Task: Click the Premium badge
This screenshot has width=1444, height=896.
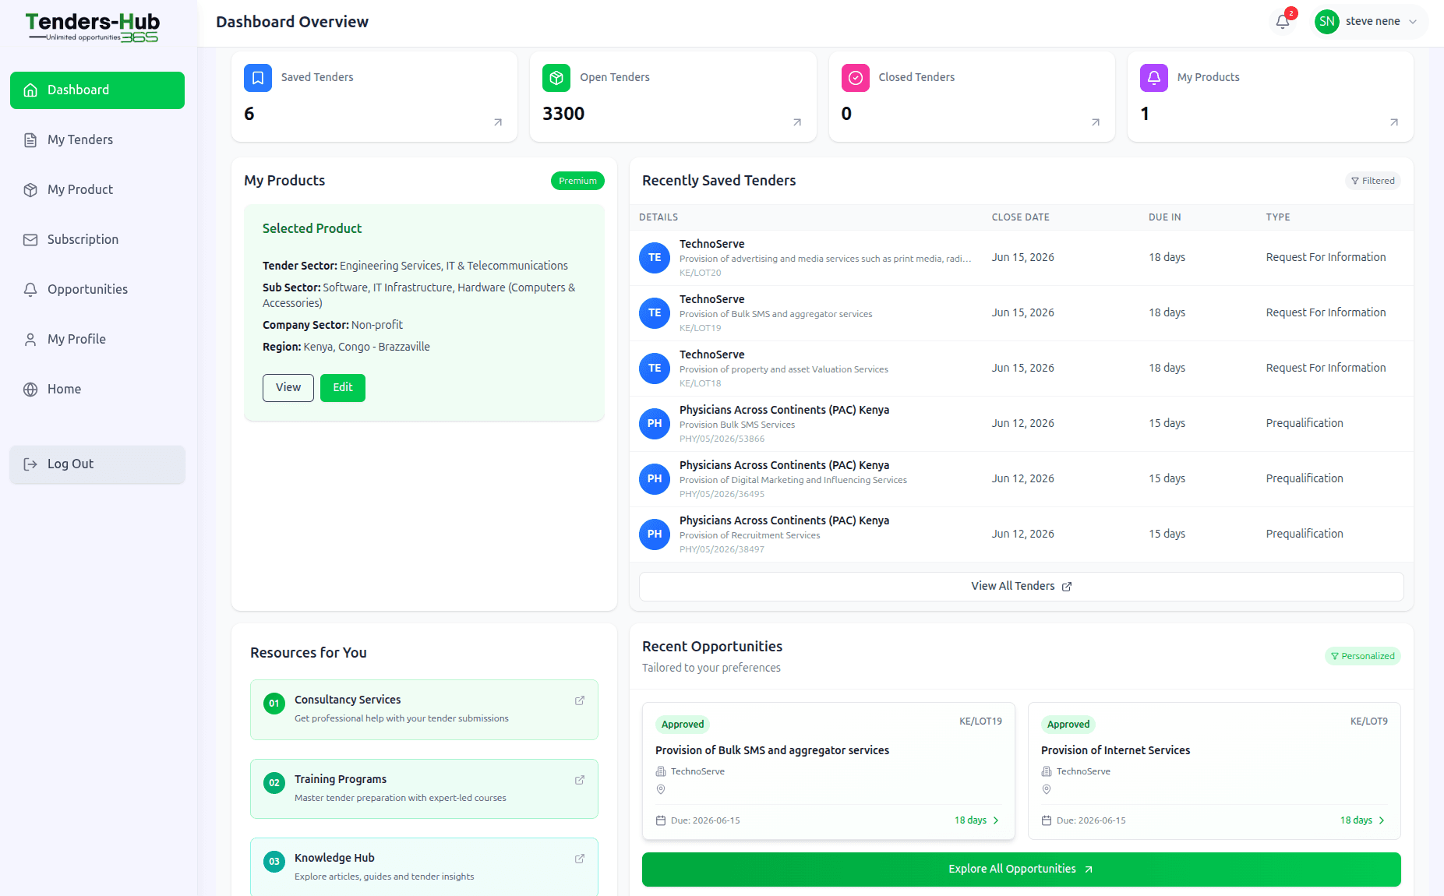Action: (x=577, y=181)
